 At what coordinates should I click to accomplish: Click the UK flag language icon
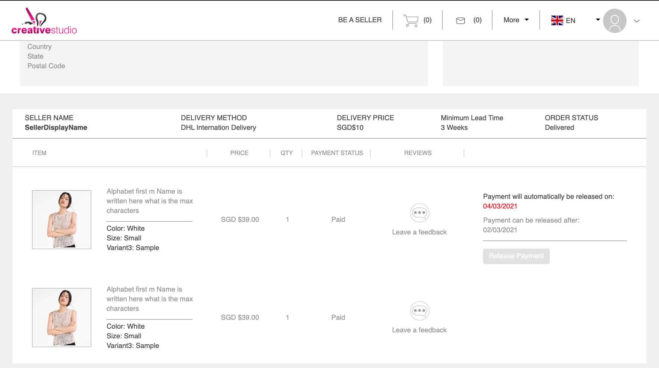557,20
